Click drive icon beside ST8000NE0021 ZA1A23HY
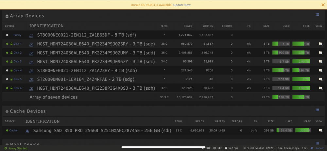Screen dimensions: 327x151 tap(31, 71)
